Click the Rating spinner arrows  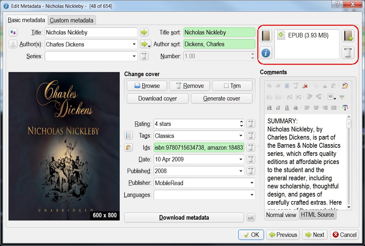[241, 124]
